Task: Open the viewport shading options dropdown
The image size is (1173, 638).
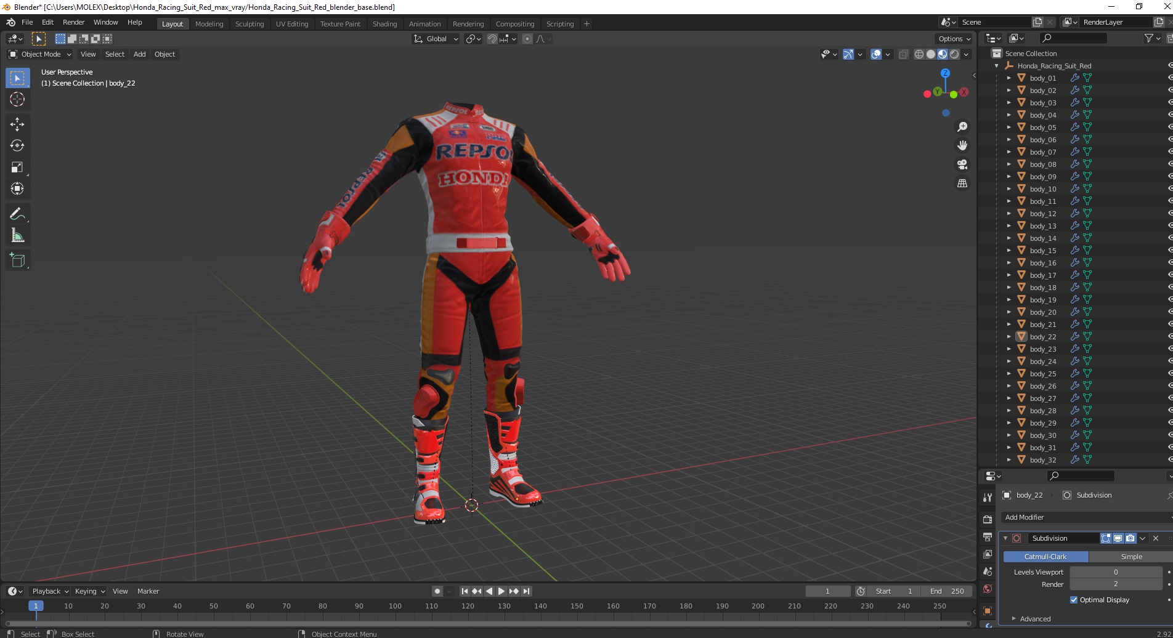Action: pos(966,54)
